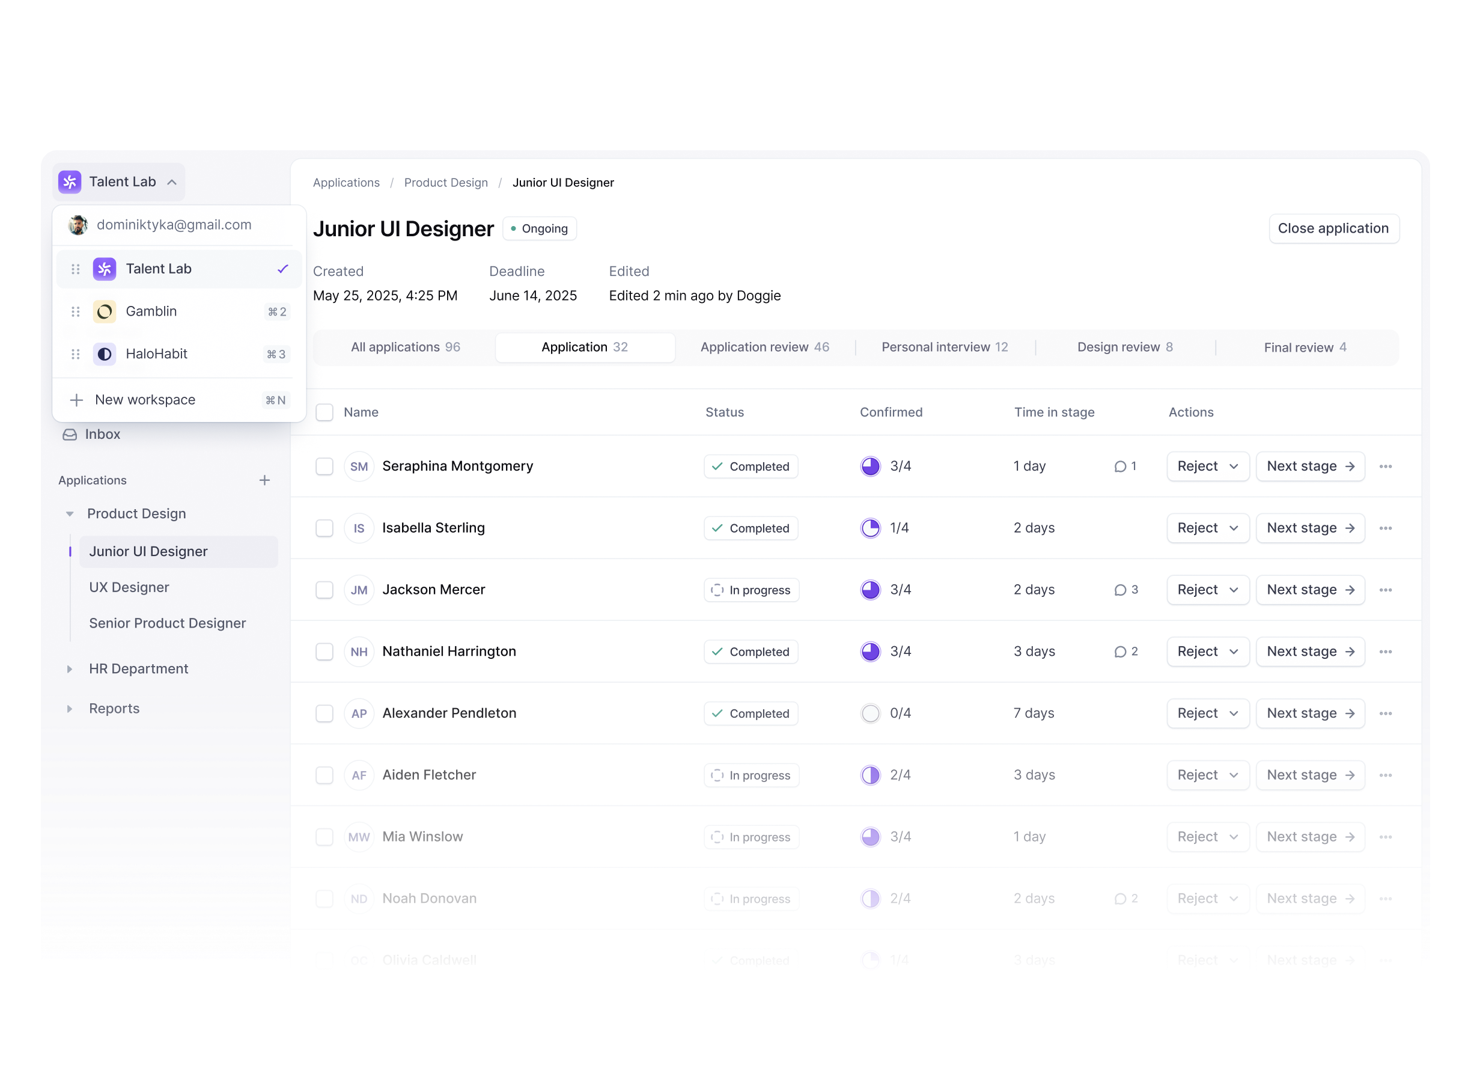Open Reject dropdown for Mia Winslow
The image size is (1471, 1082).
[x=1207, y=836]
